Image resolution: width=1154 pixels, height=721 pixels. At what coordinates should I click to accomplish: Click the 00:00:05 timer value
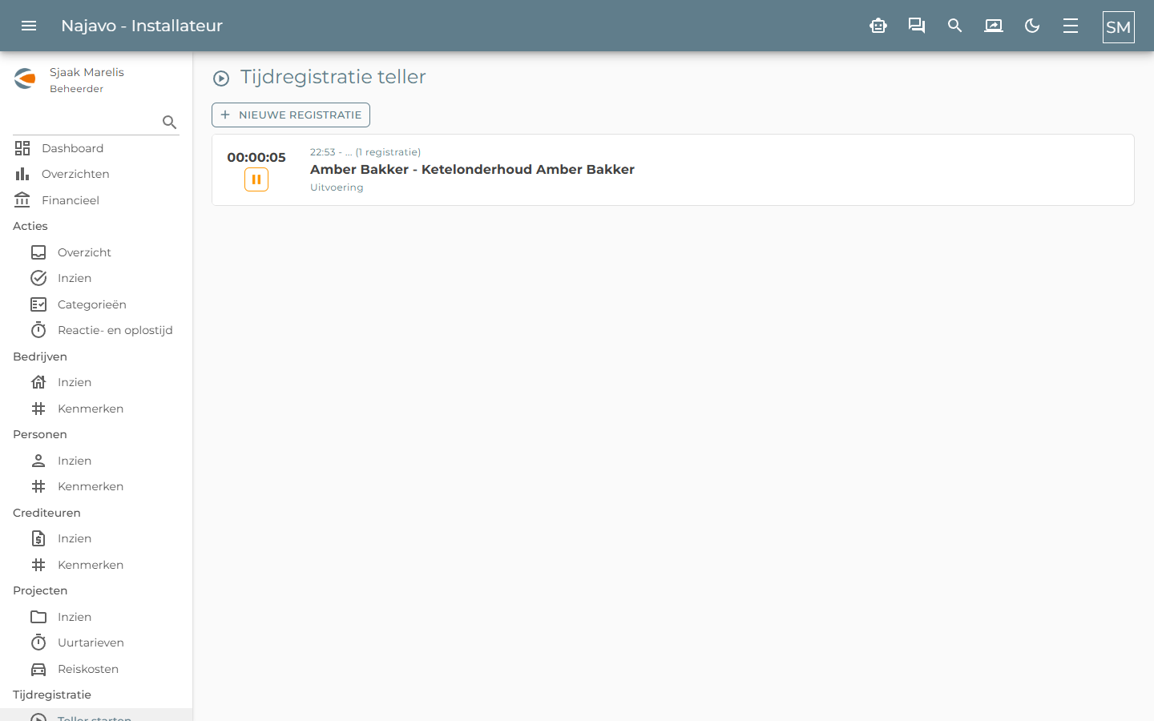[x=256, y=157]
